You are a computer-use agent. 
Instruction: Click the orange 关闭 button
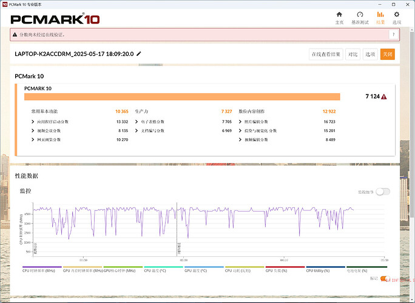(387, 55)
